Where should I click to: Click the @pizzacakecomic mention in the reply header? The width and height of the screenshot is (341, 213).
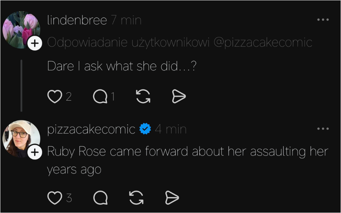tap(263, 42)
